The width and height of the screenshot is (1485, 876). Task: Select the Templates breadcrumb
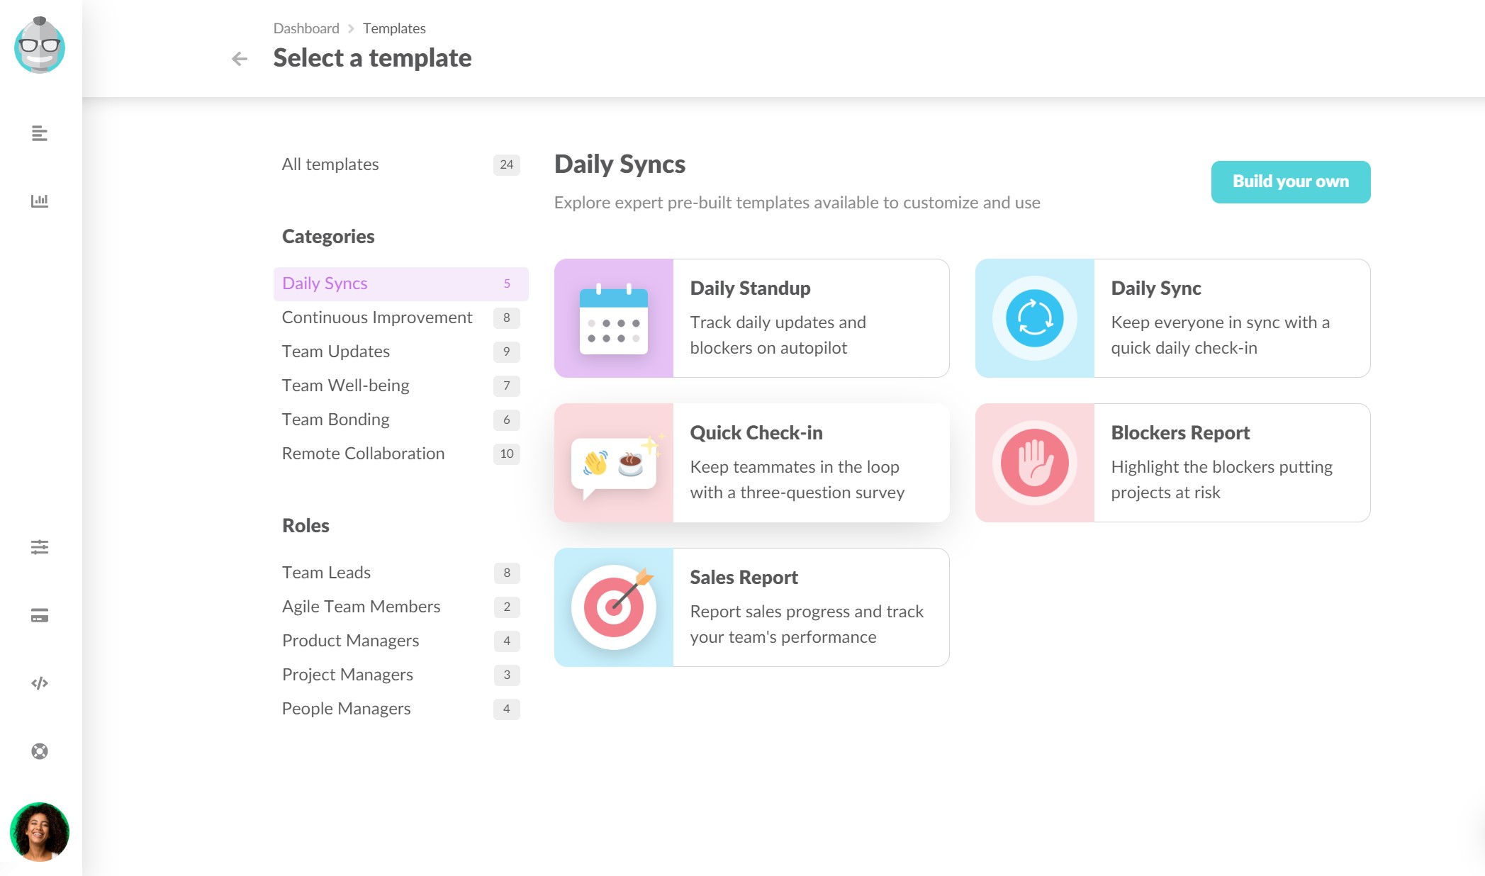(394, 28)
